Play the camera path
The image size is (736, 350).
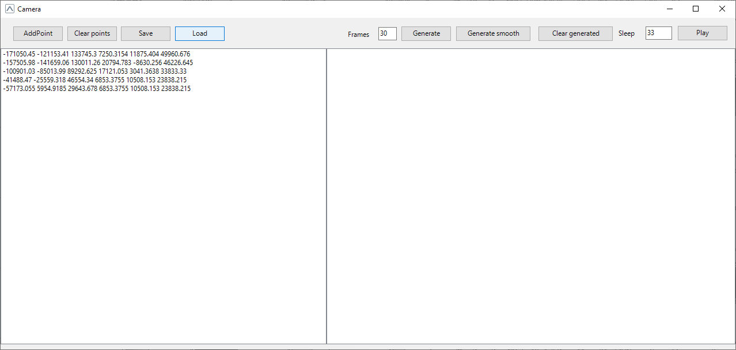tap(703, 33)
